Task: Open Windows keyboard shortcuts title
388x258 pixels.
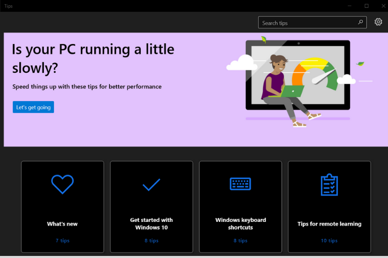Action: [x=241, y=223]
